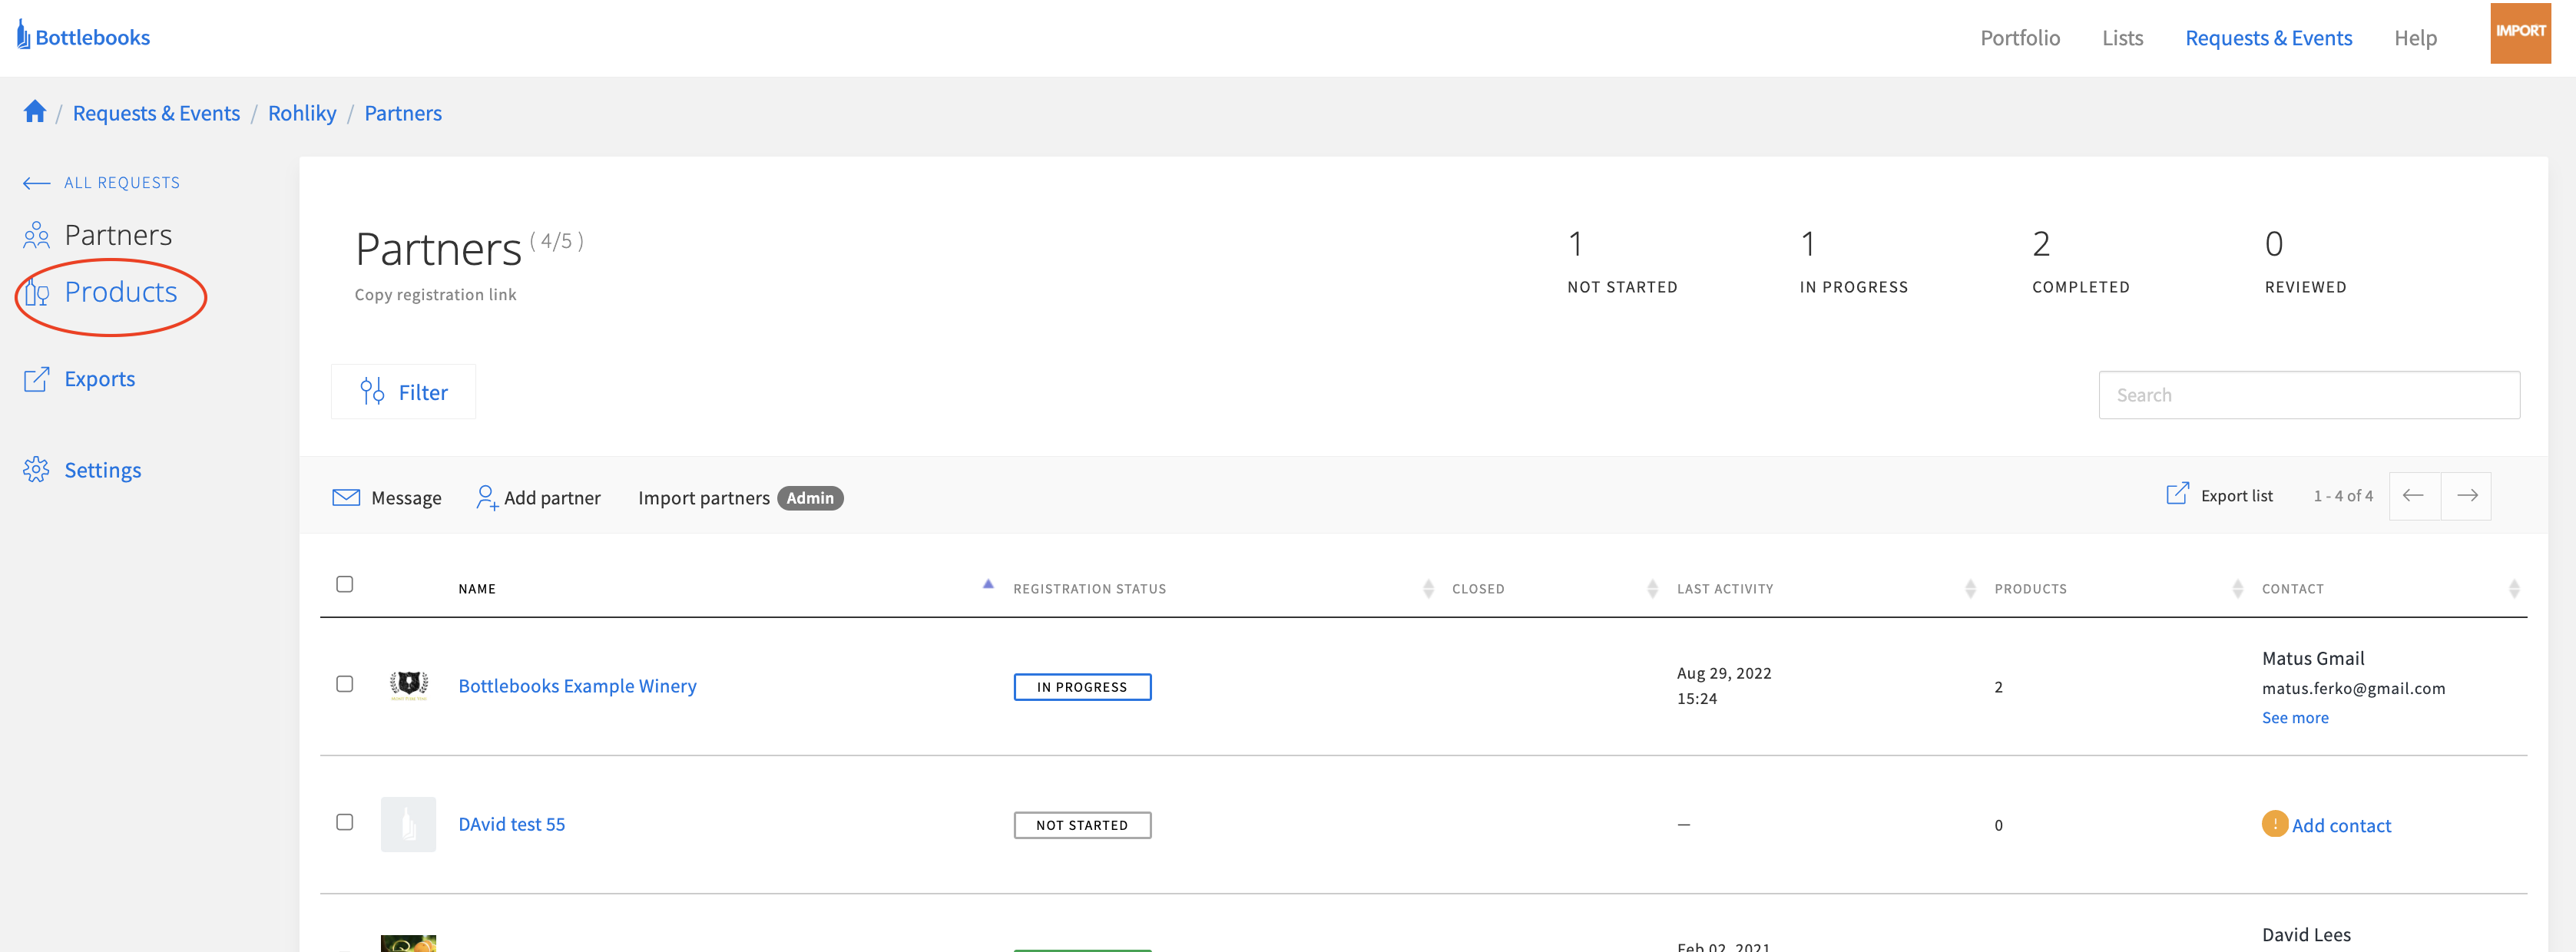Open the Filter options
The width and height of the screenshot is (2576, 952).
pos(404,392)
